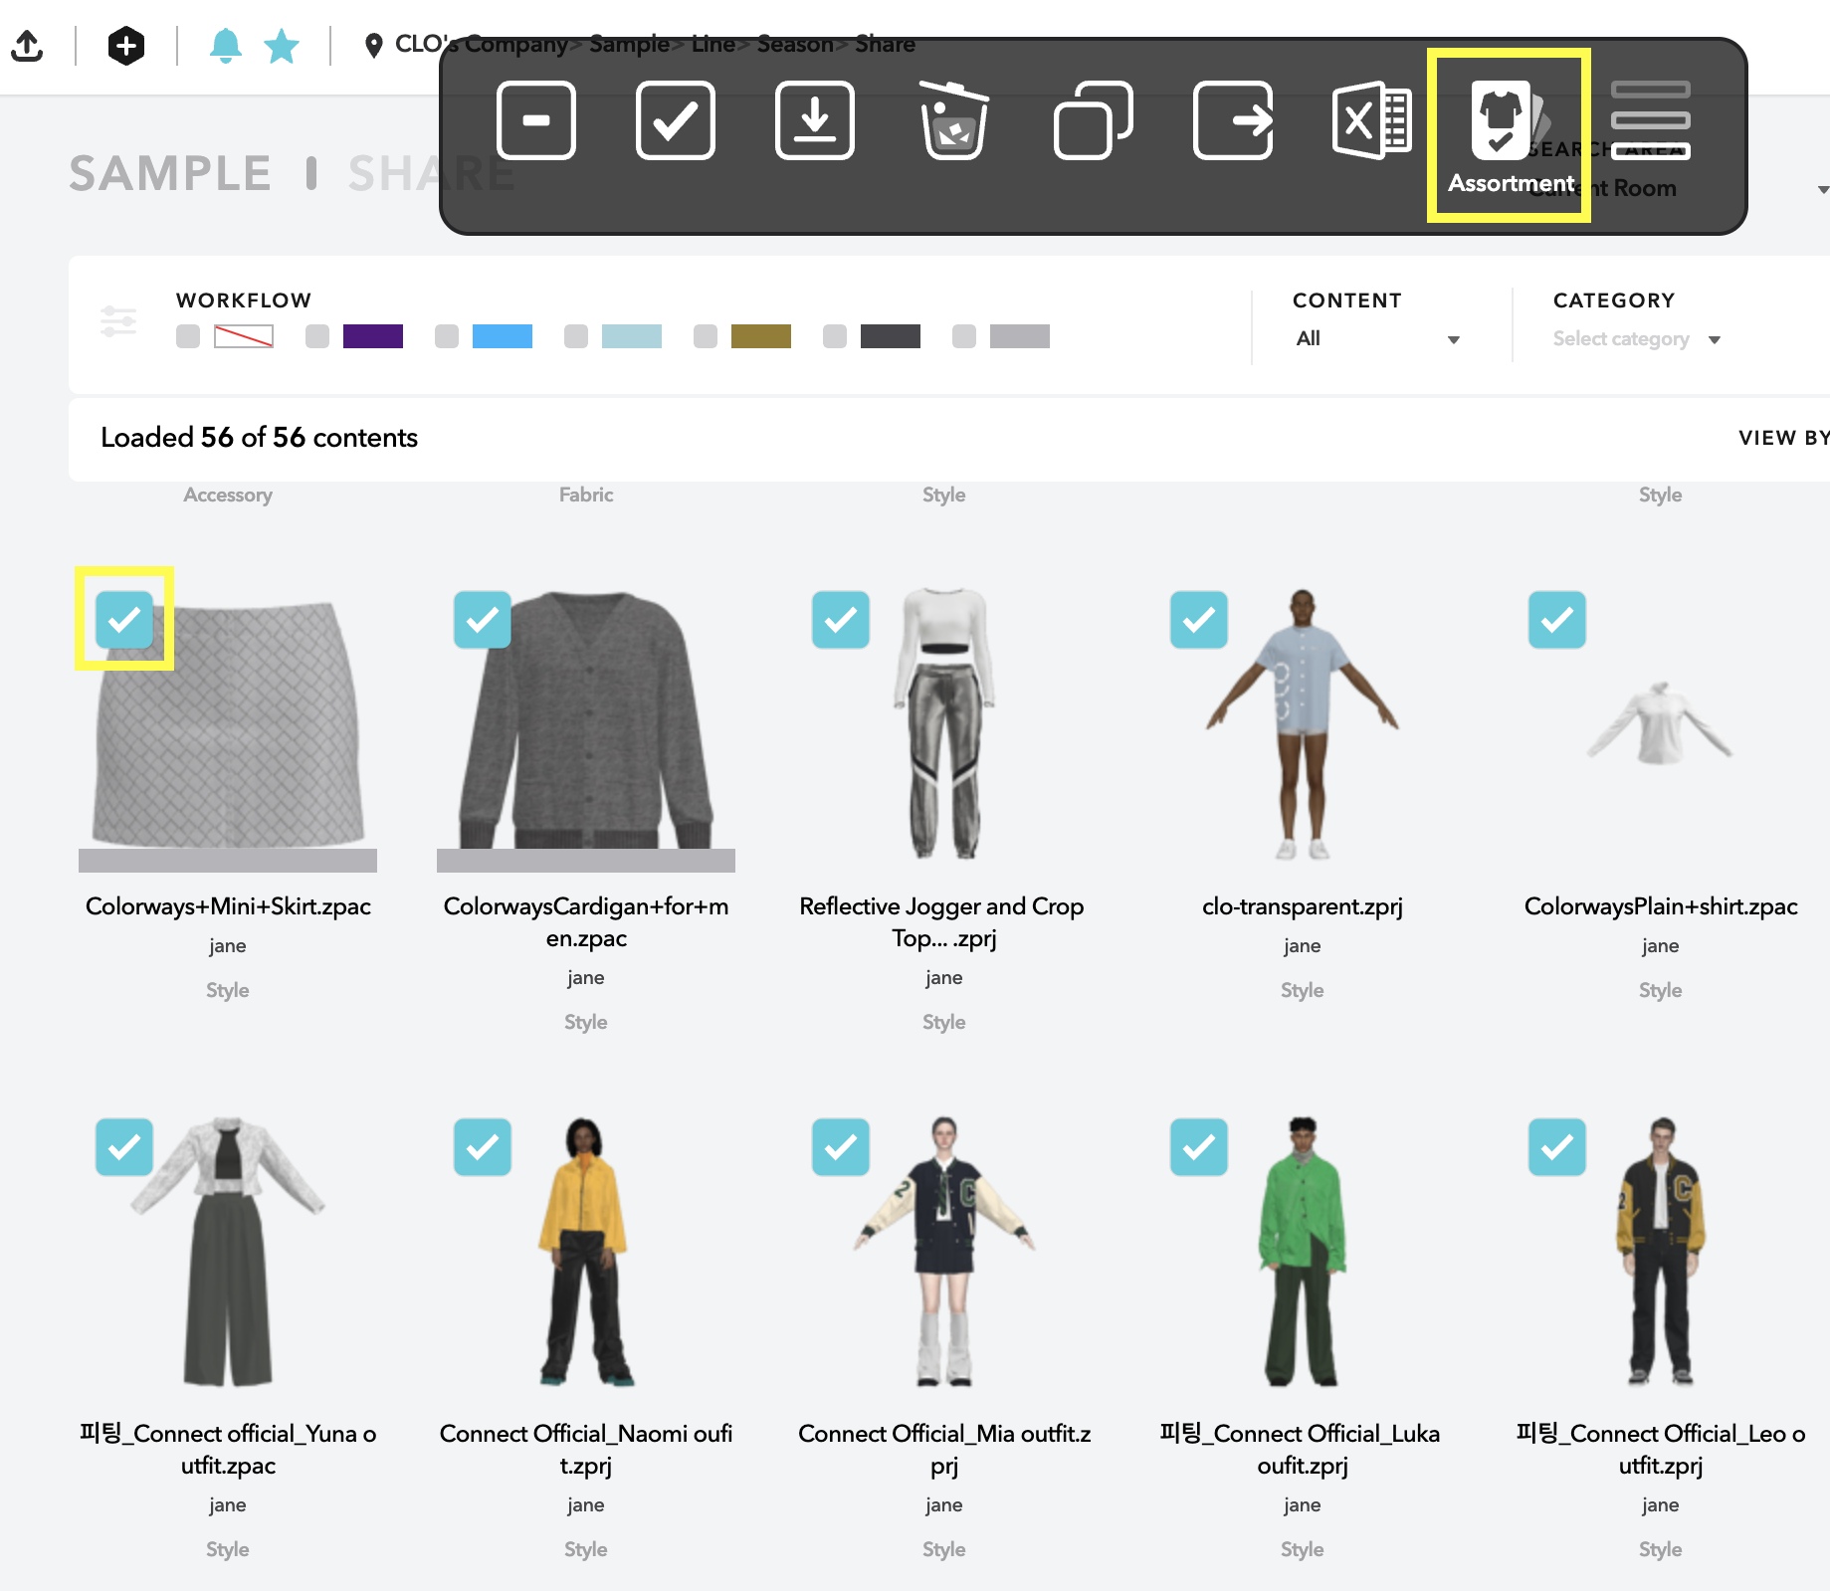
Task: Click the deselect all minus icon
Action: [x=536, y=120]
